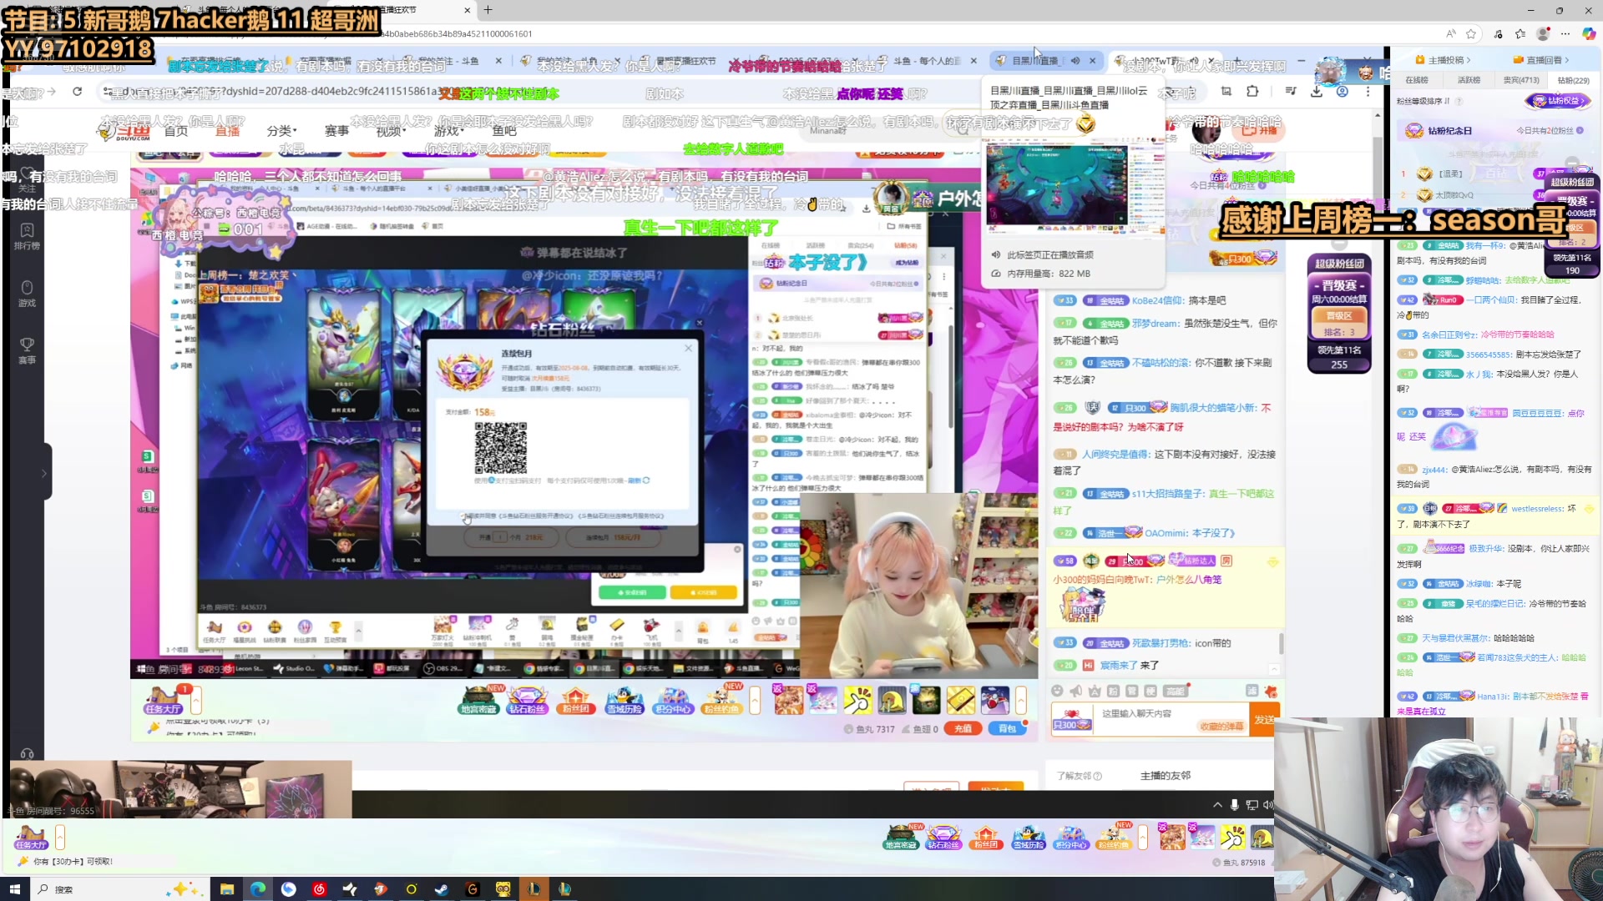
Task: Click the chat block-filter icon next to red icon
Action: [x=1252, y=691]
